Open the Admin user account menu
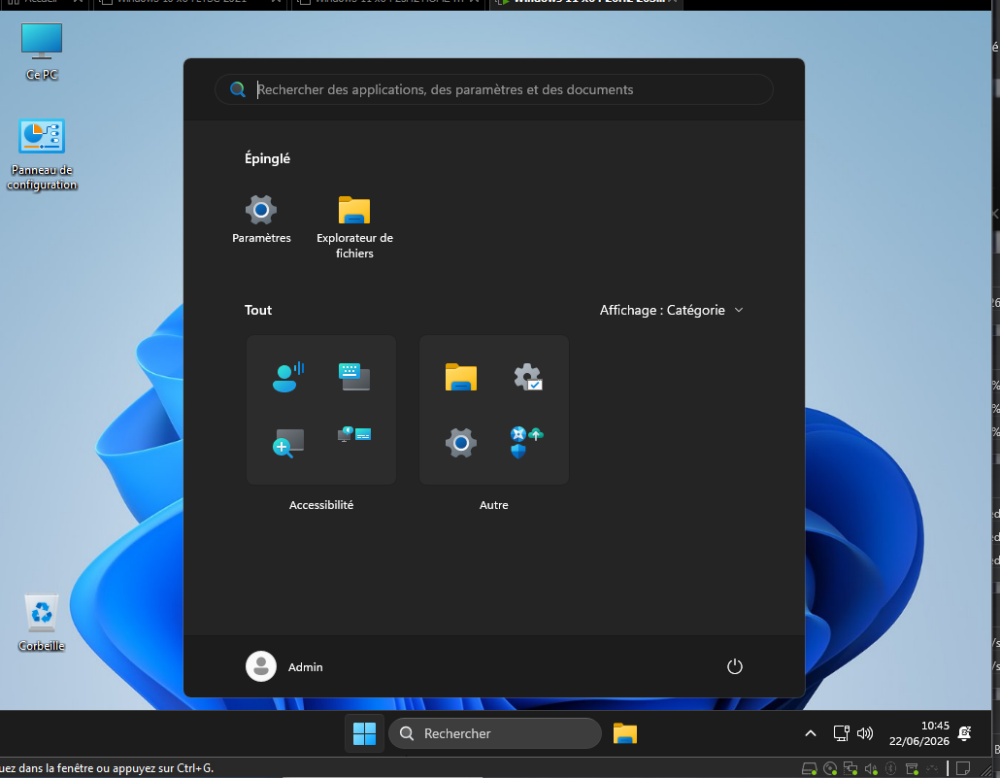The width and height of the screenshot is (1000, 778). [284, 666]
